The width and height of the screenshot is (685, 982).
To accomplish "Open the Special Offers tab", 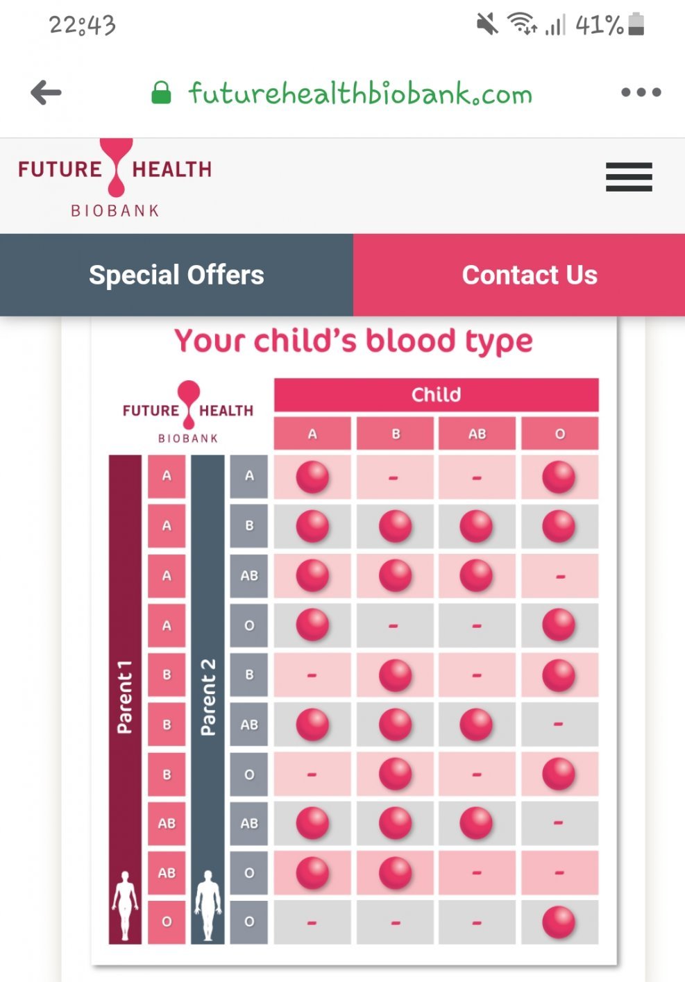I will (176, 275).
